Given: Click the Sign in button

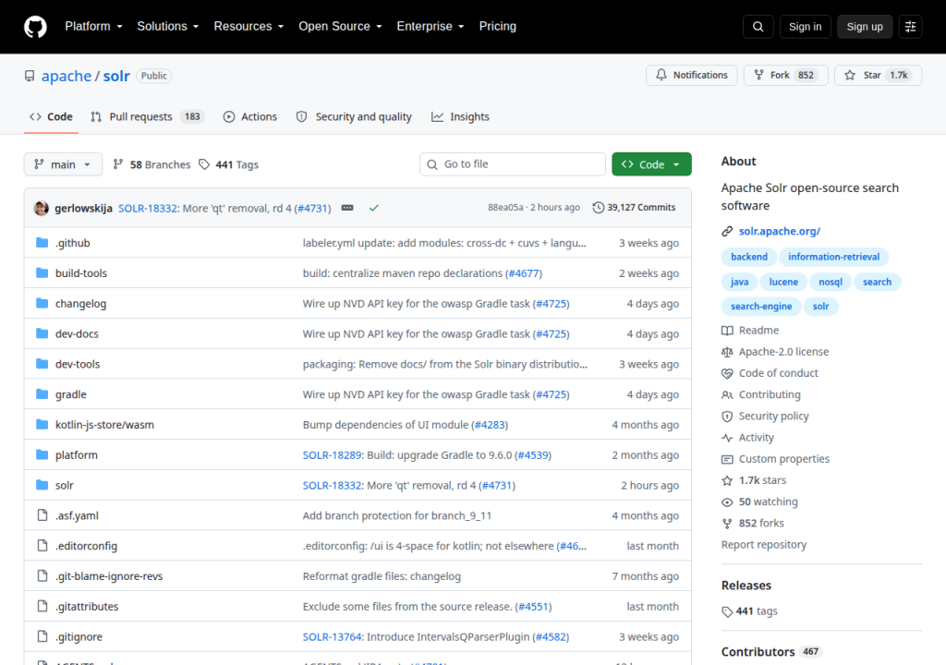Looking at the screenshot, I should [805, 27].
